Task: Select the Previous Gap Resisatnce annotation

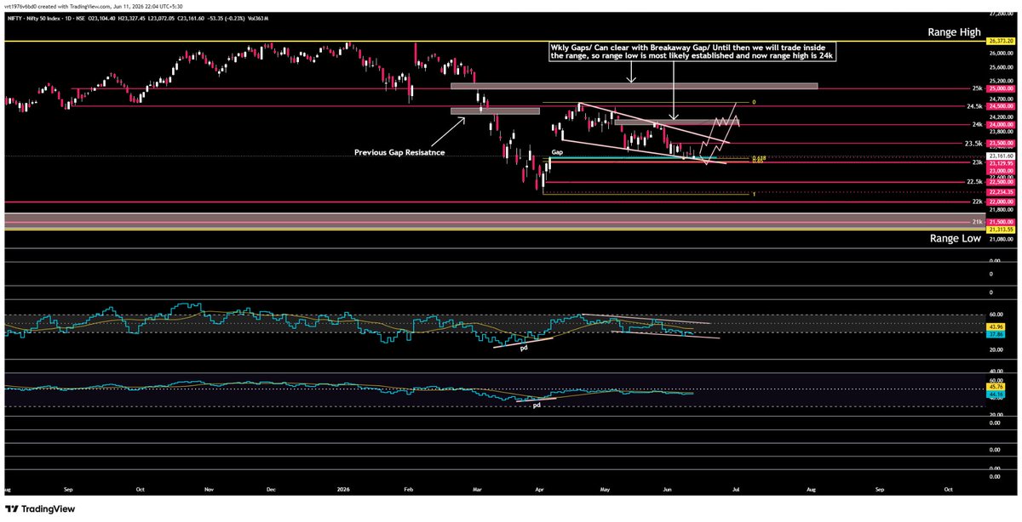Action: [401, 153]
